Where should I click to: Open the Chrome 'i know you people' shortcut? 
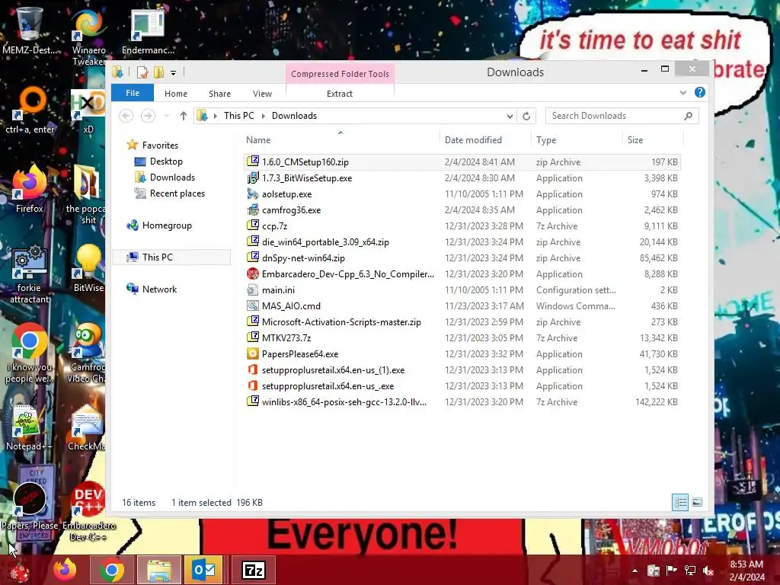29,353
